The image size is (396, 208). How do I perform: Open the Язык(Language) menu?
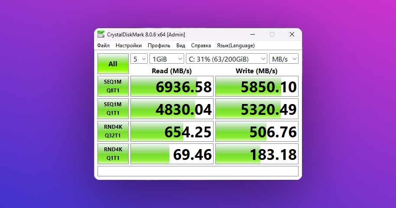click(236, 45)
